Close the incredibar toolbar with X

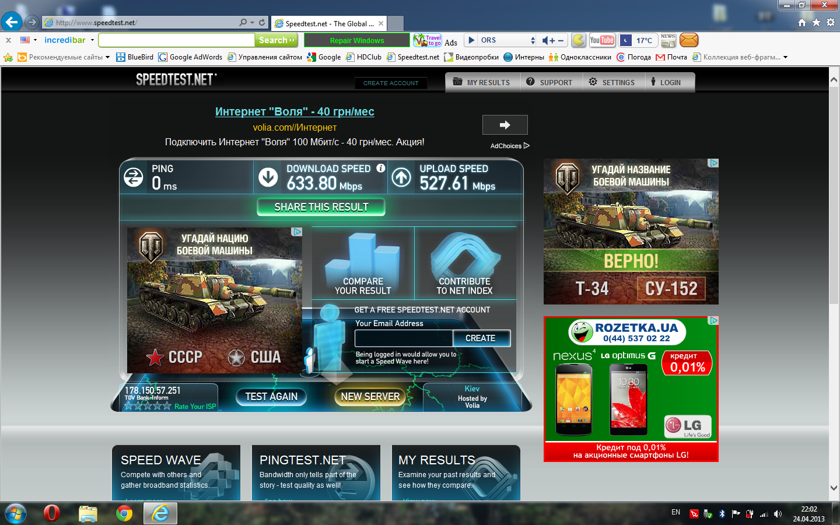coord(8,40)
